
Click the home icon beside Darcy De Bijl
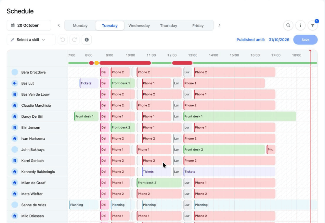[x=15, y=117]
